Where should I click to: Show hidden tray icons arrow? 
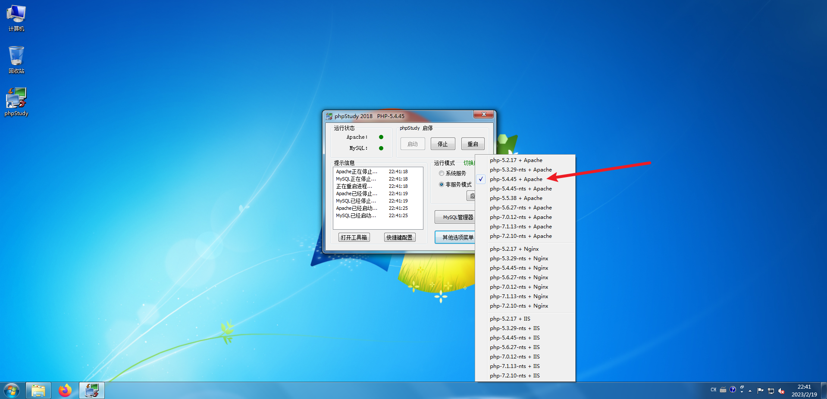pyautogui.click(x=750, y=391)
